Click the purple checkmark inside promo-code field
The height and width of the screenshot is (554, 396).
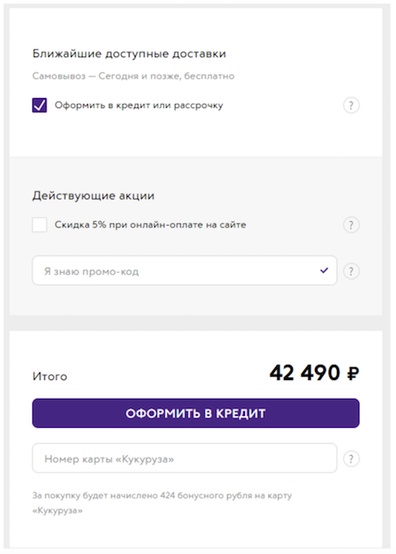pos(323,271)
